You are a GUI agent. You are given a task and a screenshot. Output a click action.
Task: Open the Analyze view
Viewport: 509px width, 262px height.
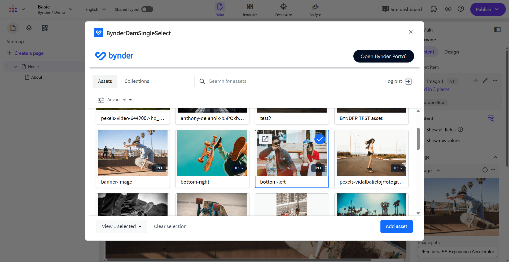click(x=315, y=10)
